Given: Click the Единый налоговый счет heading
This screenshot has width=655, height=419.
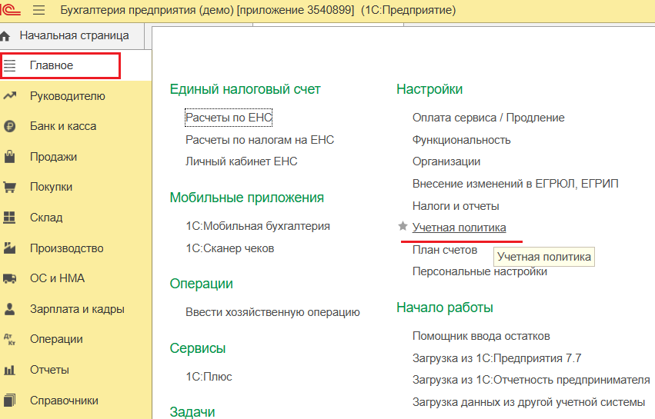Looking at the screenshot, I should click(x=246, y=89).
